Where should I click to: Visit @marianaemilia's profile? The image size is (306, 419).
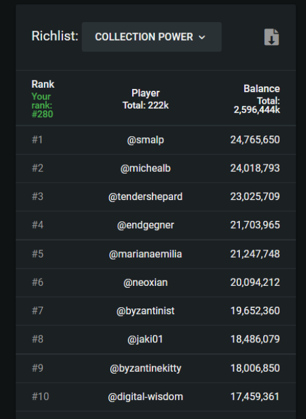pos(146,254)
